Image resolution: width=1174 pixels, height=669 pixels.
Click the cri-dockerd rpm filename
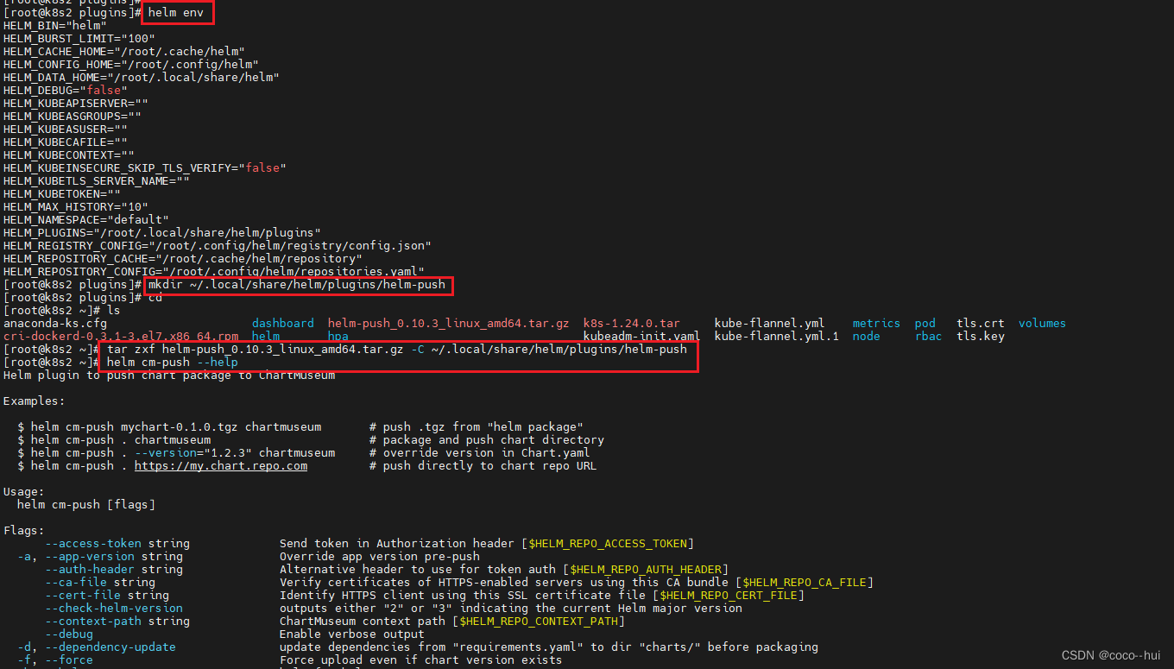point(121,337)
